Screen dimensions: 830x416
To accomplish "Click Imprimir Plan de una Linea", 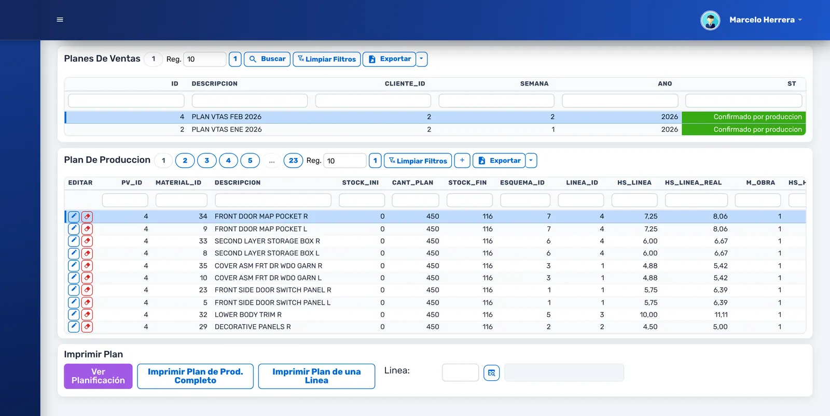I will coord(316,376).
